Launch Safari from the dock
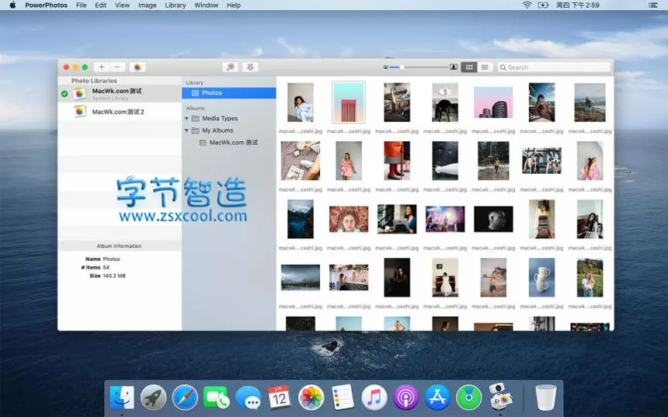668x417 pixels. tap(185, 398)
